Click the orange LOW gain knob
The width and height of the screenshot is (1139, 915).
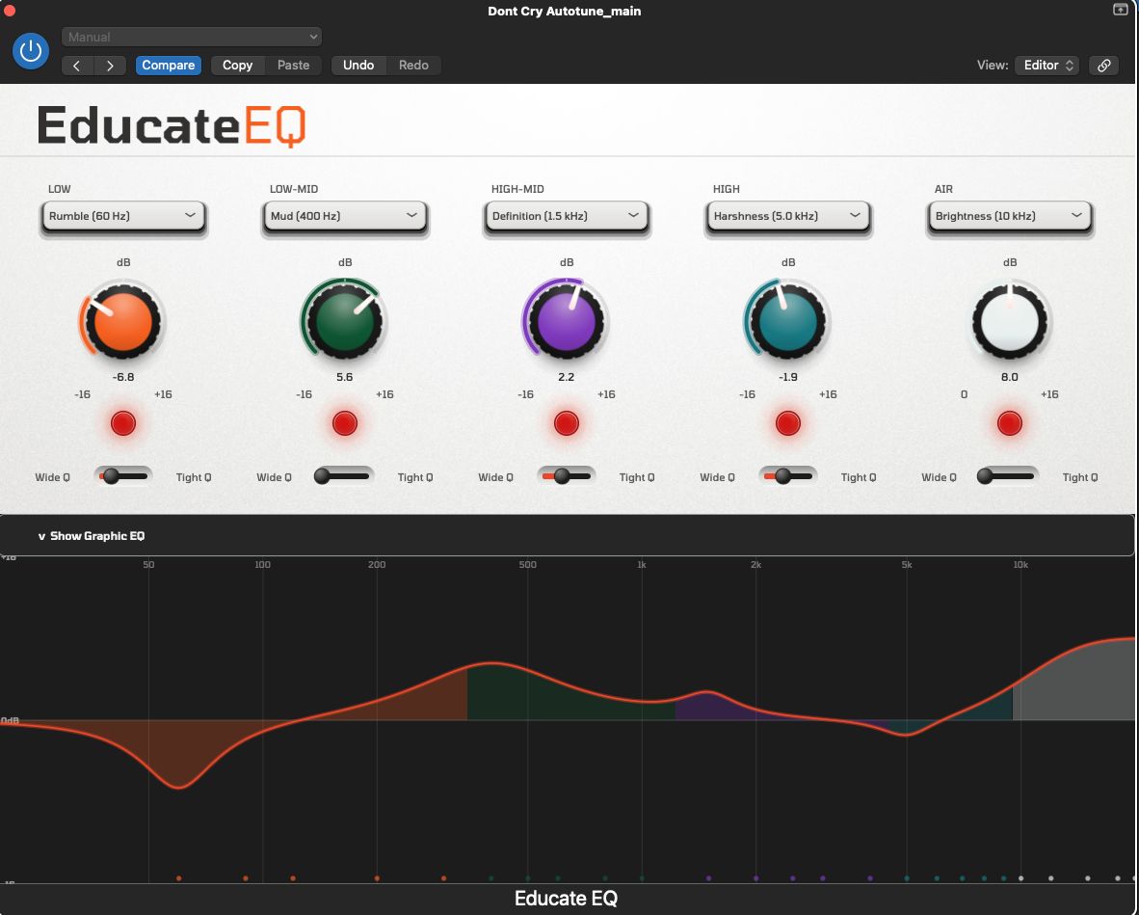pyautogui.click(x=122, y=321)
